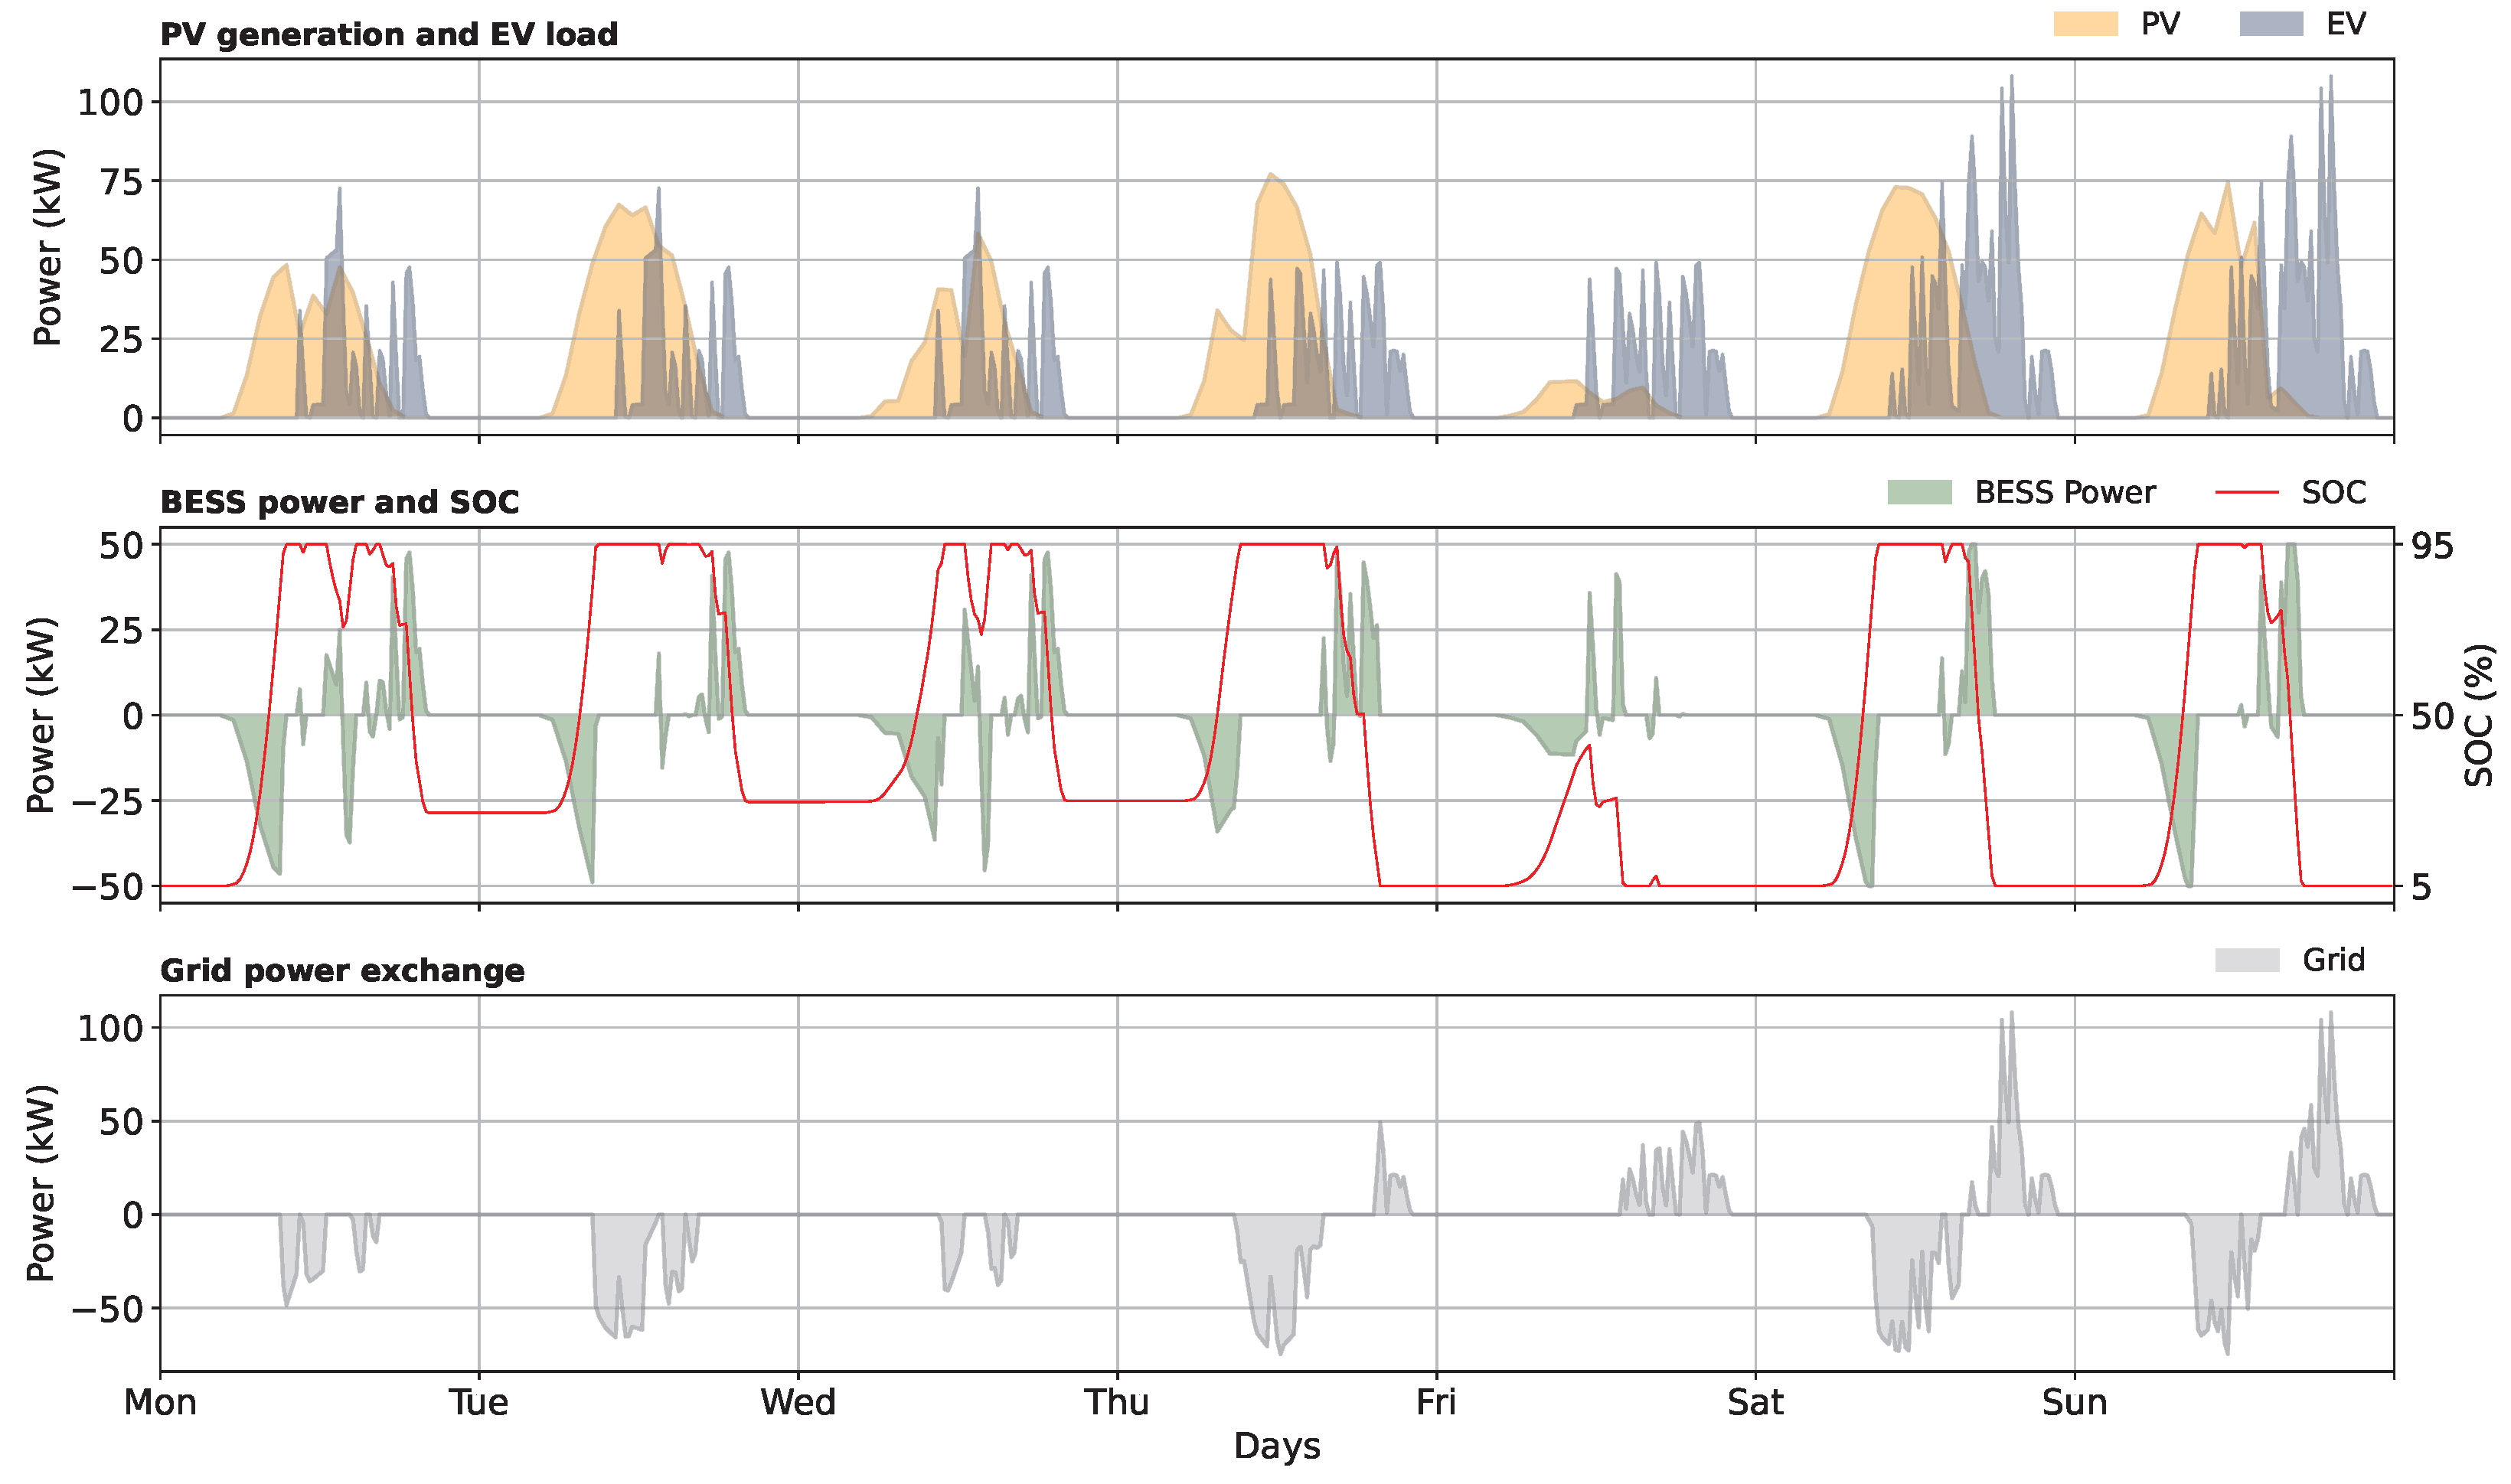Click the 95 tick on SOC axis
The height and width of the screenshot is (1484, 2511).
click(2432, 546)
